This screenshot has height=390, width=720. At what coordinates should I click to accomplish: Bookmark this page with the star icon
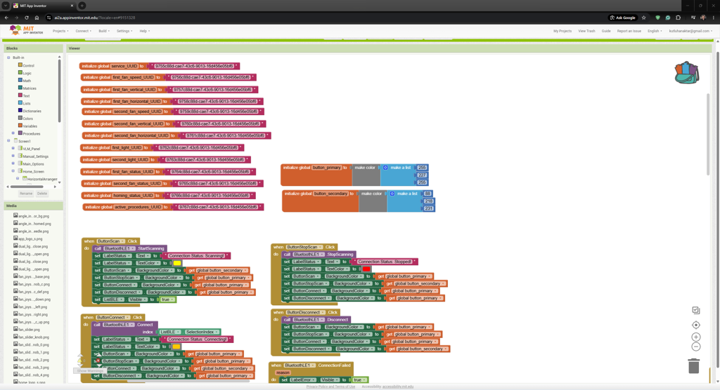(x=644, y=18)
